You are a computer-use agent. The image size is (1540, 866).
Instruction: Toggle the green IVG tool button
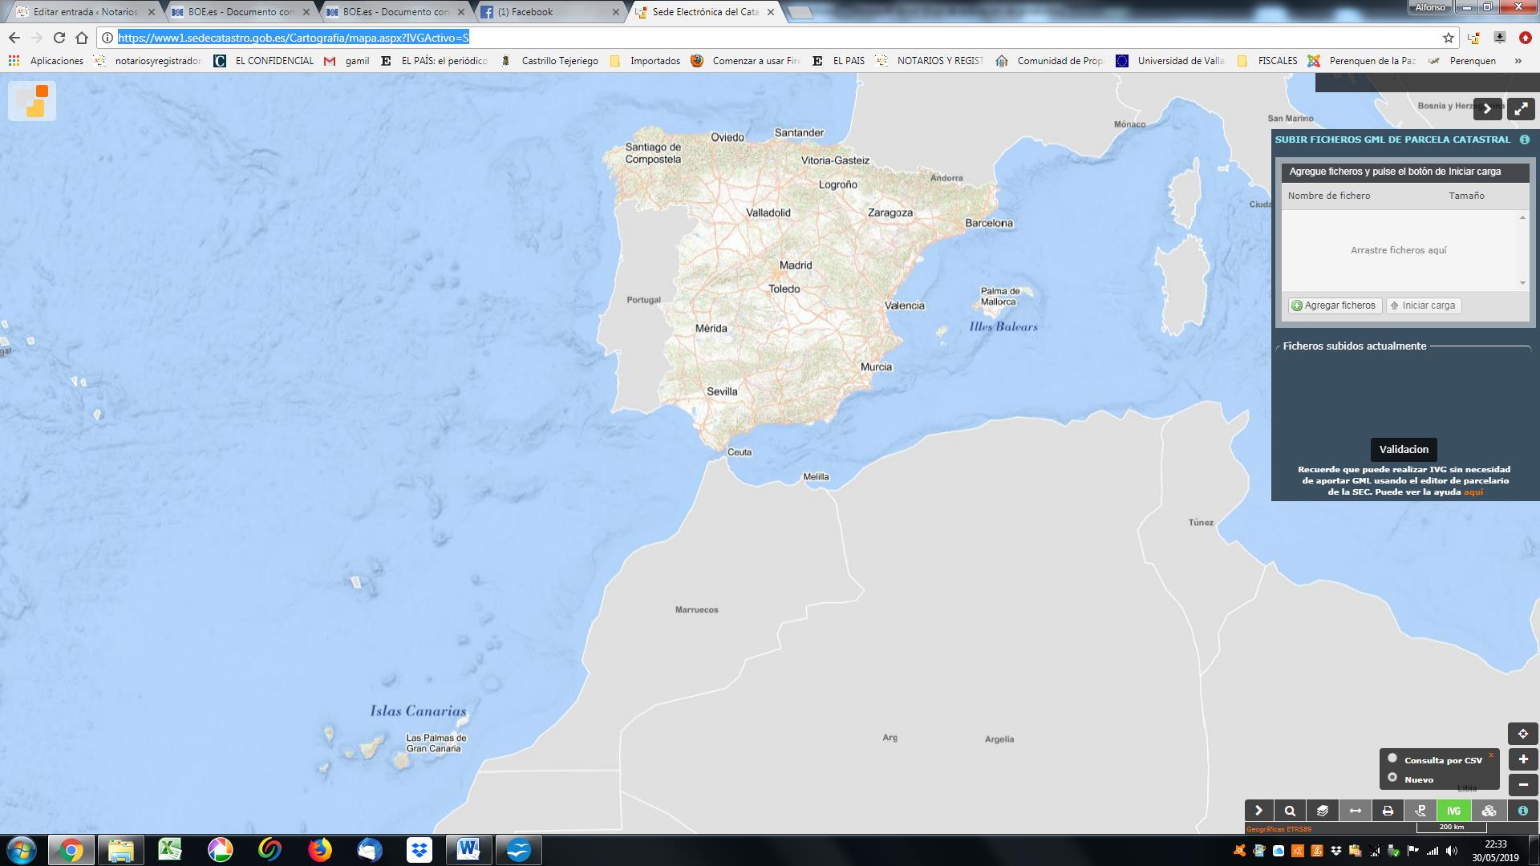pyautogui.click(x=1453, y=811)
